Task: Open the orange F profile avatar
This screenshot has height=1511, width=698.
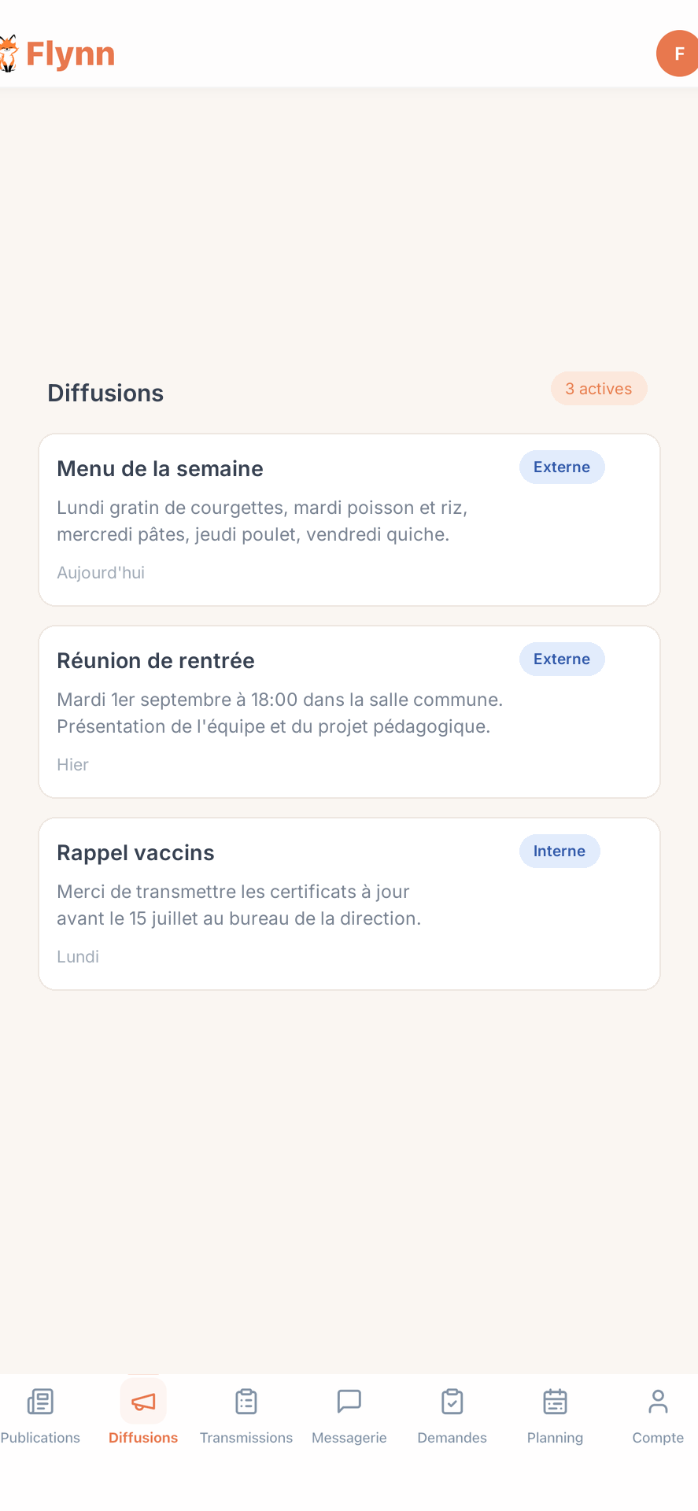Action: (678, 54)
